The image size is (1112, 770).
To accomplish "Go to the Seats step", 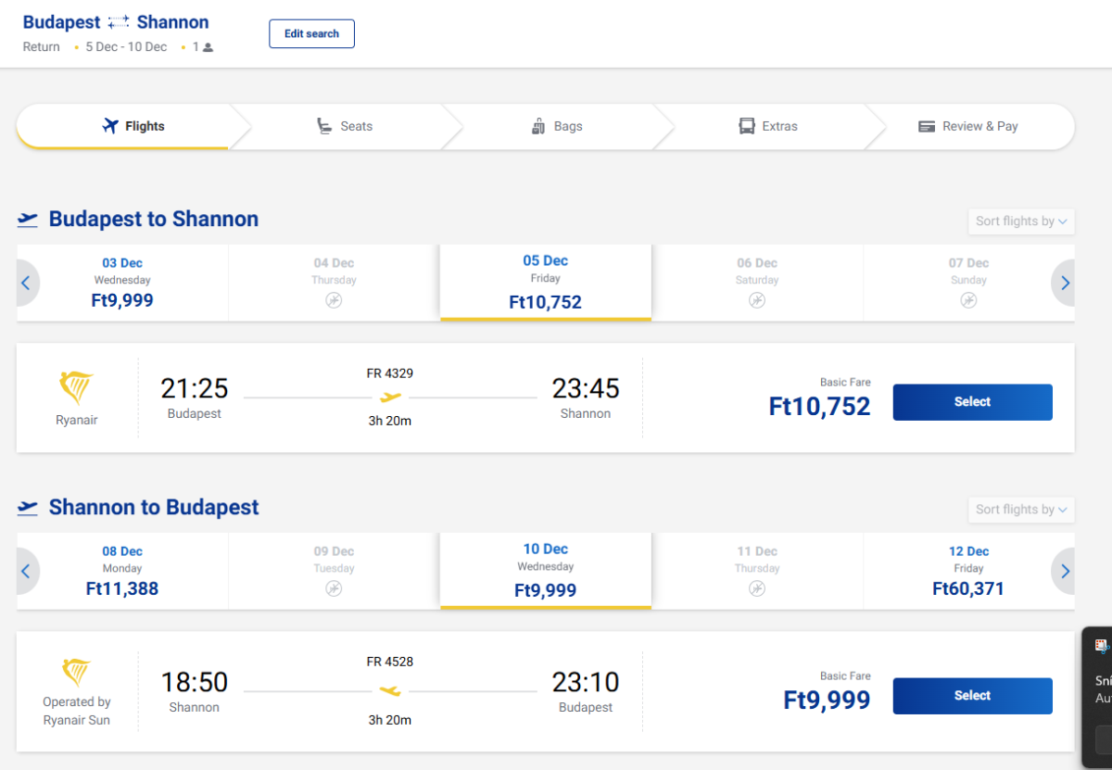I will (345, 126).
